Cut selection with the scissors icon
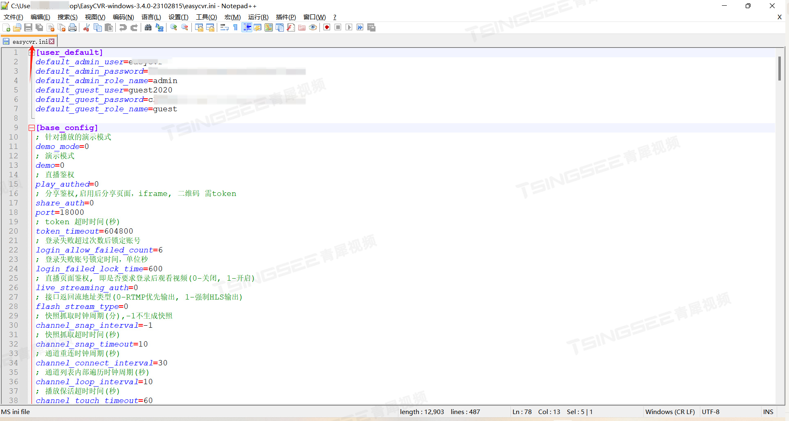The width and height of the screenshot is (789, 421). tap(87, 27)
